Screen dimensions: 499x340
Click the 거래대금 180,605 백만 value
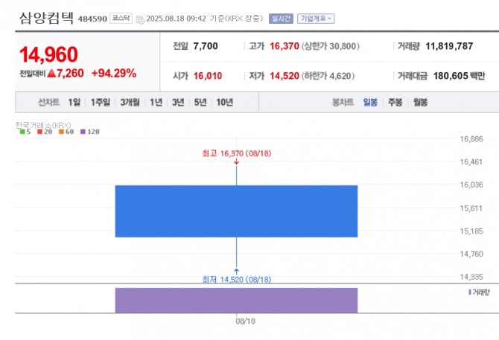[441, 76]
